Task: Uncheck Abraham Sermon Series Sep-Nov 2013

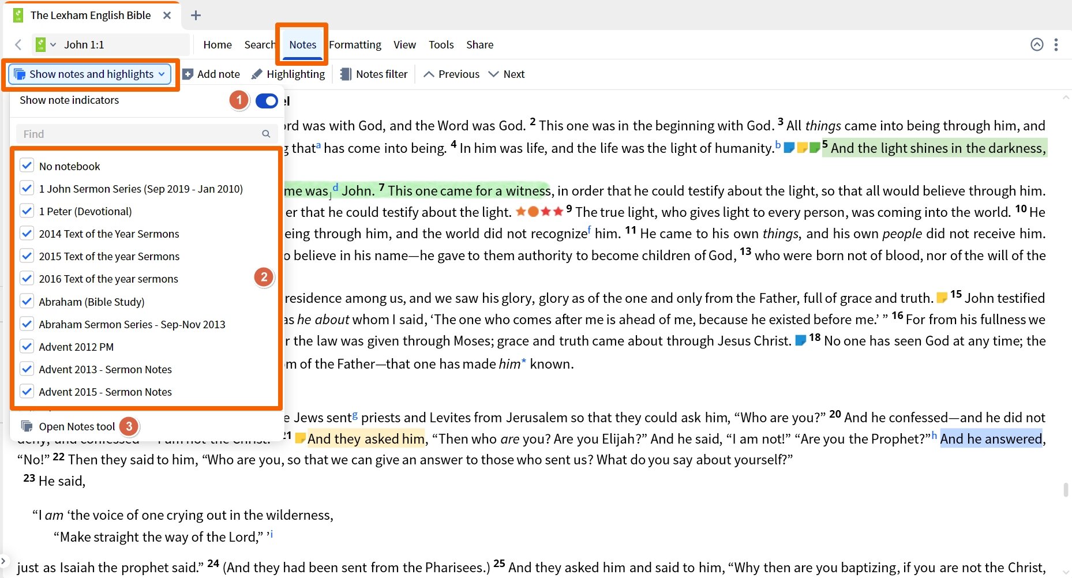Action: [27, 324]
